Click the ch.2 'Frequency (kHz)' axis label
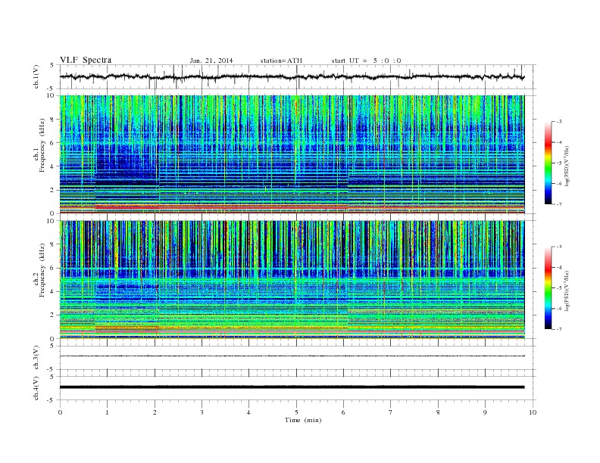 click(x=43, y=269)
